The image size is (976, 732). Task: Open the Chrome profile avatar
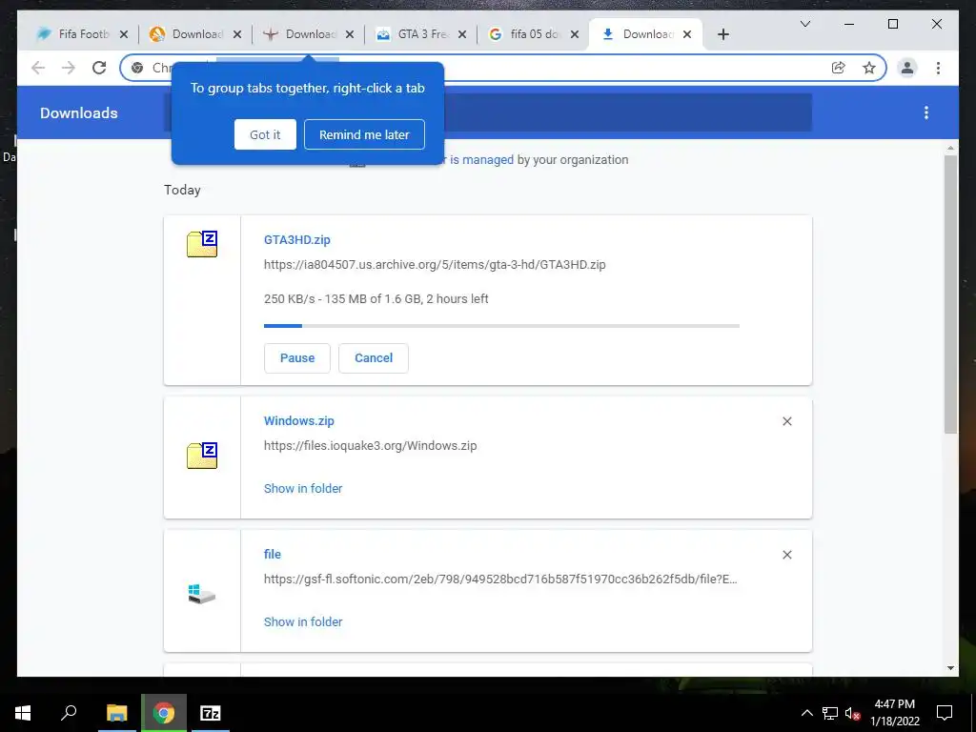click(907, 68)
